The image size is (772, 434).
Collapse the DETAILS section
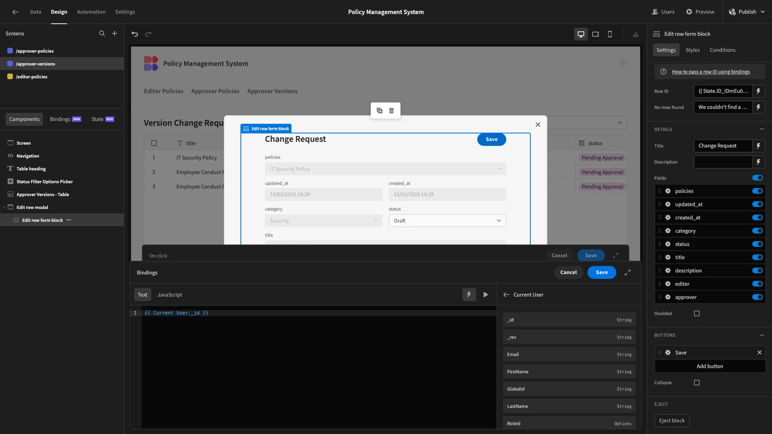[762, 129]
